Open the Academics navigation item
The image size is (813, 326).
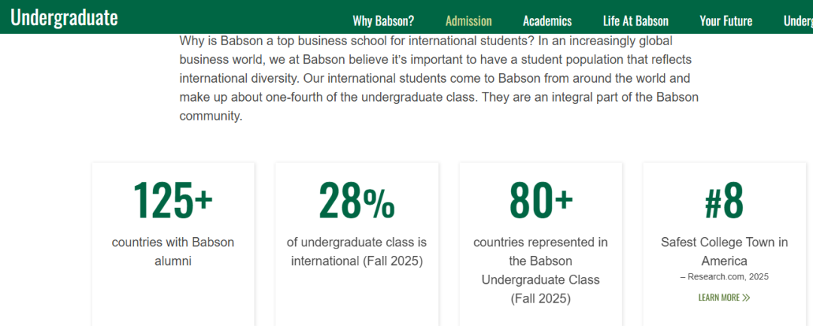(x=547, y=21)
